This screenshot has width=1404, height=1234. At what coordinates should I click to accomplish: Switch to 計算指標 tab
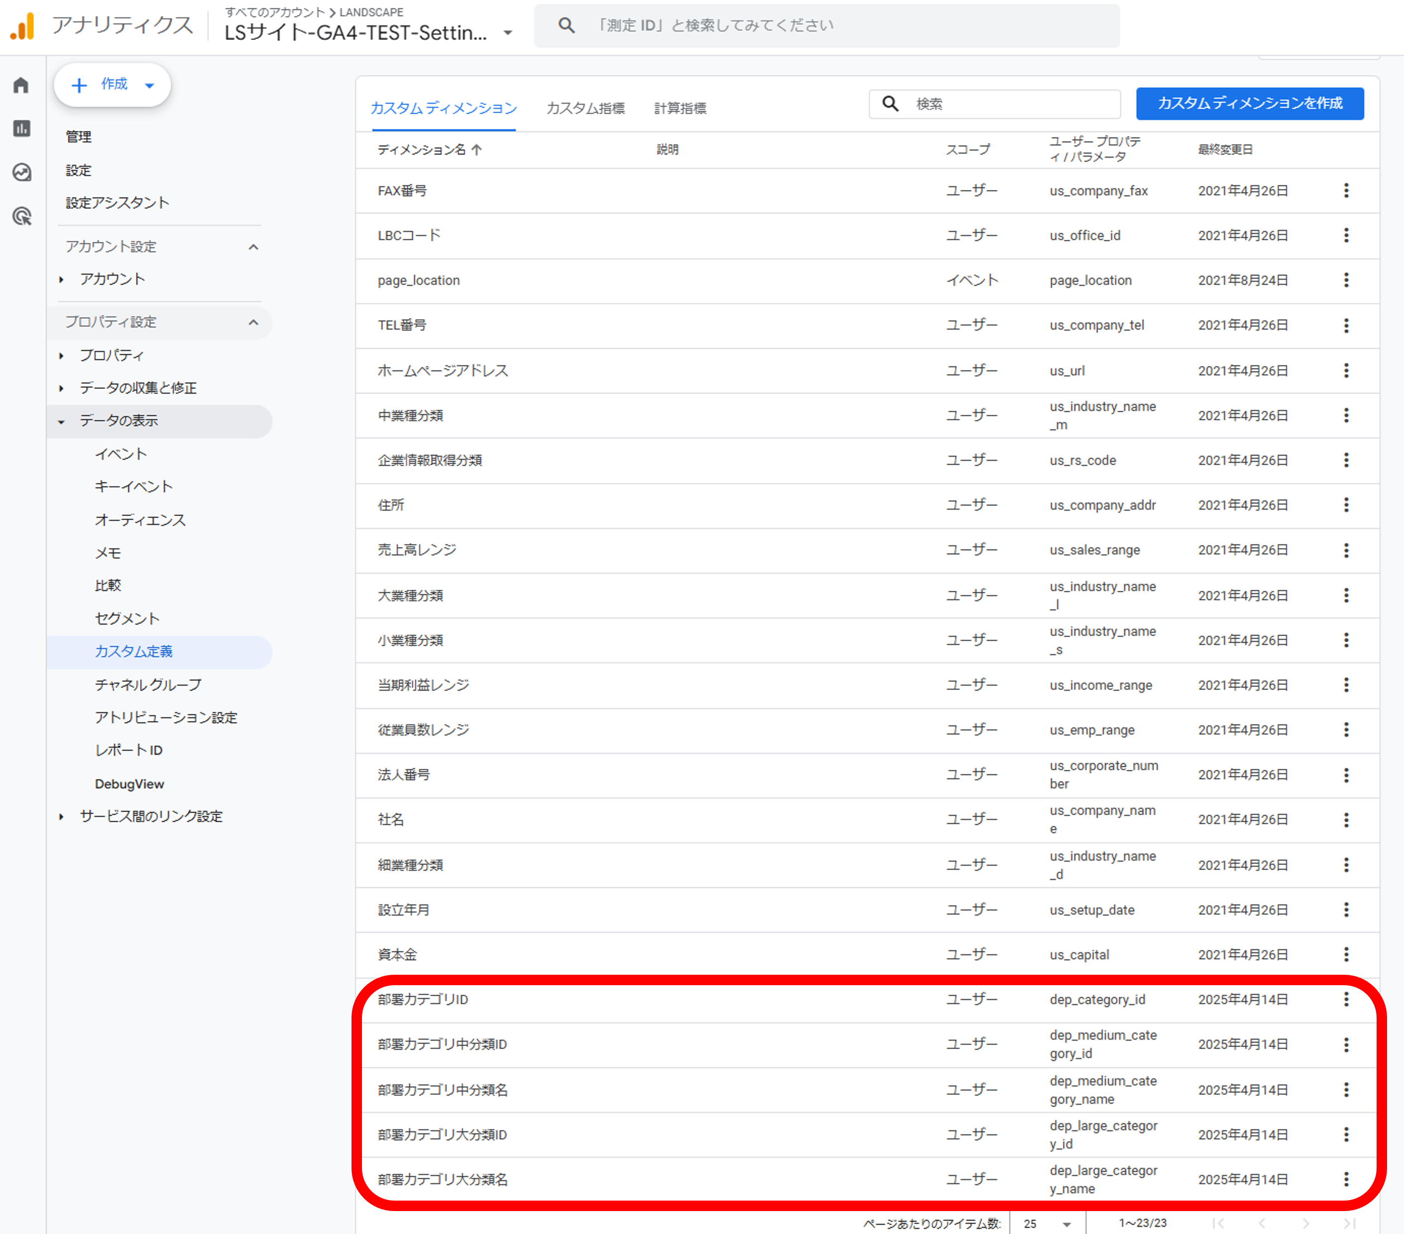click(680, 108)
